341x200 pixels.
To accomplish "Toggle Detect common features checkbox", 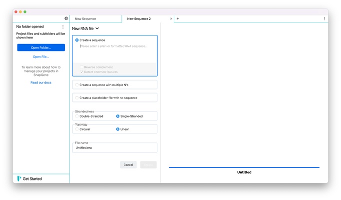I will [x=82, y=72].
